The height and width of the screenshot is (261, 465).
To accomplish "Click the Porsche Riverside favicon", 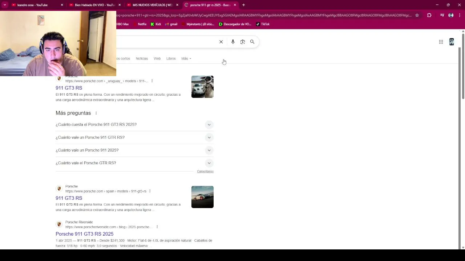I will coord(59,224).
